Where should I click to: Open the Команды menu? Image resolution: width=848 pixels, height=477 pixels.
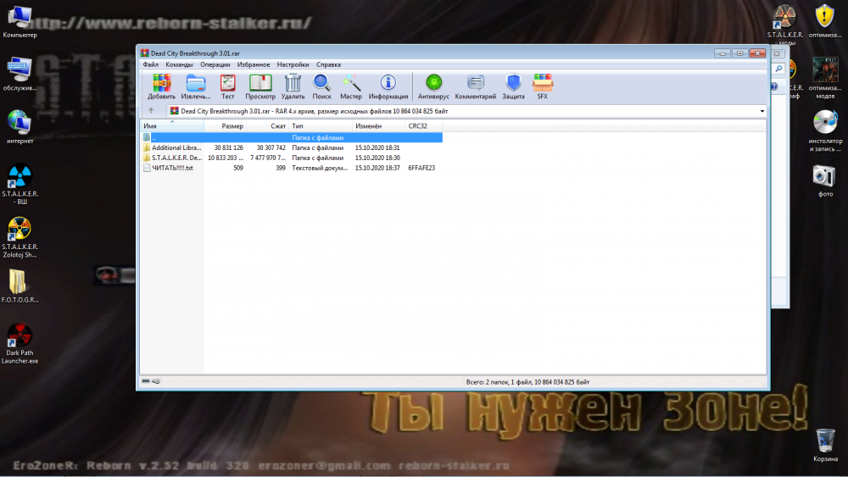pos(179,64)
